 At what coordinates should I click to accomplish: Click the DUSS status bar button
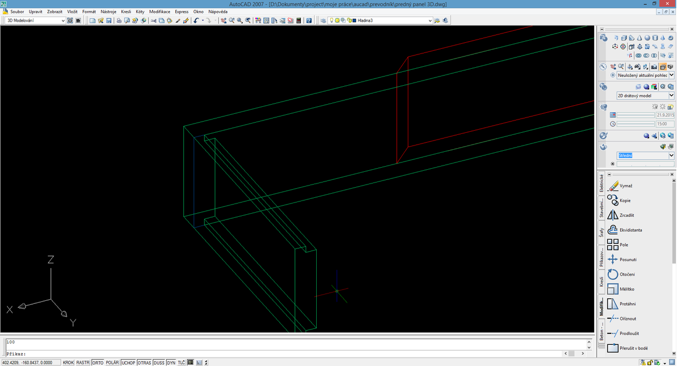click(159, 363)
